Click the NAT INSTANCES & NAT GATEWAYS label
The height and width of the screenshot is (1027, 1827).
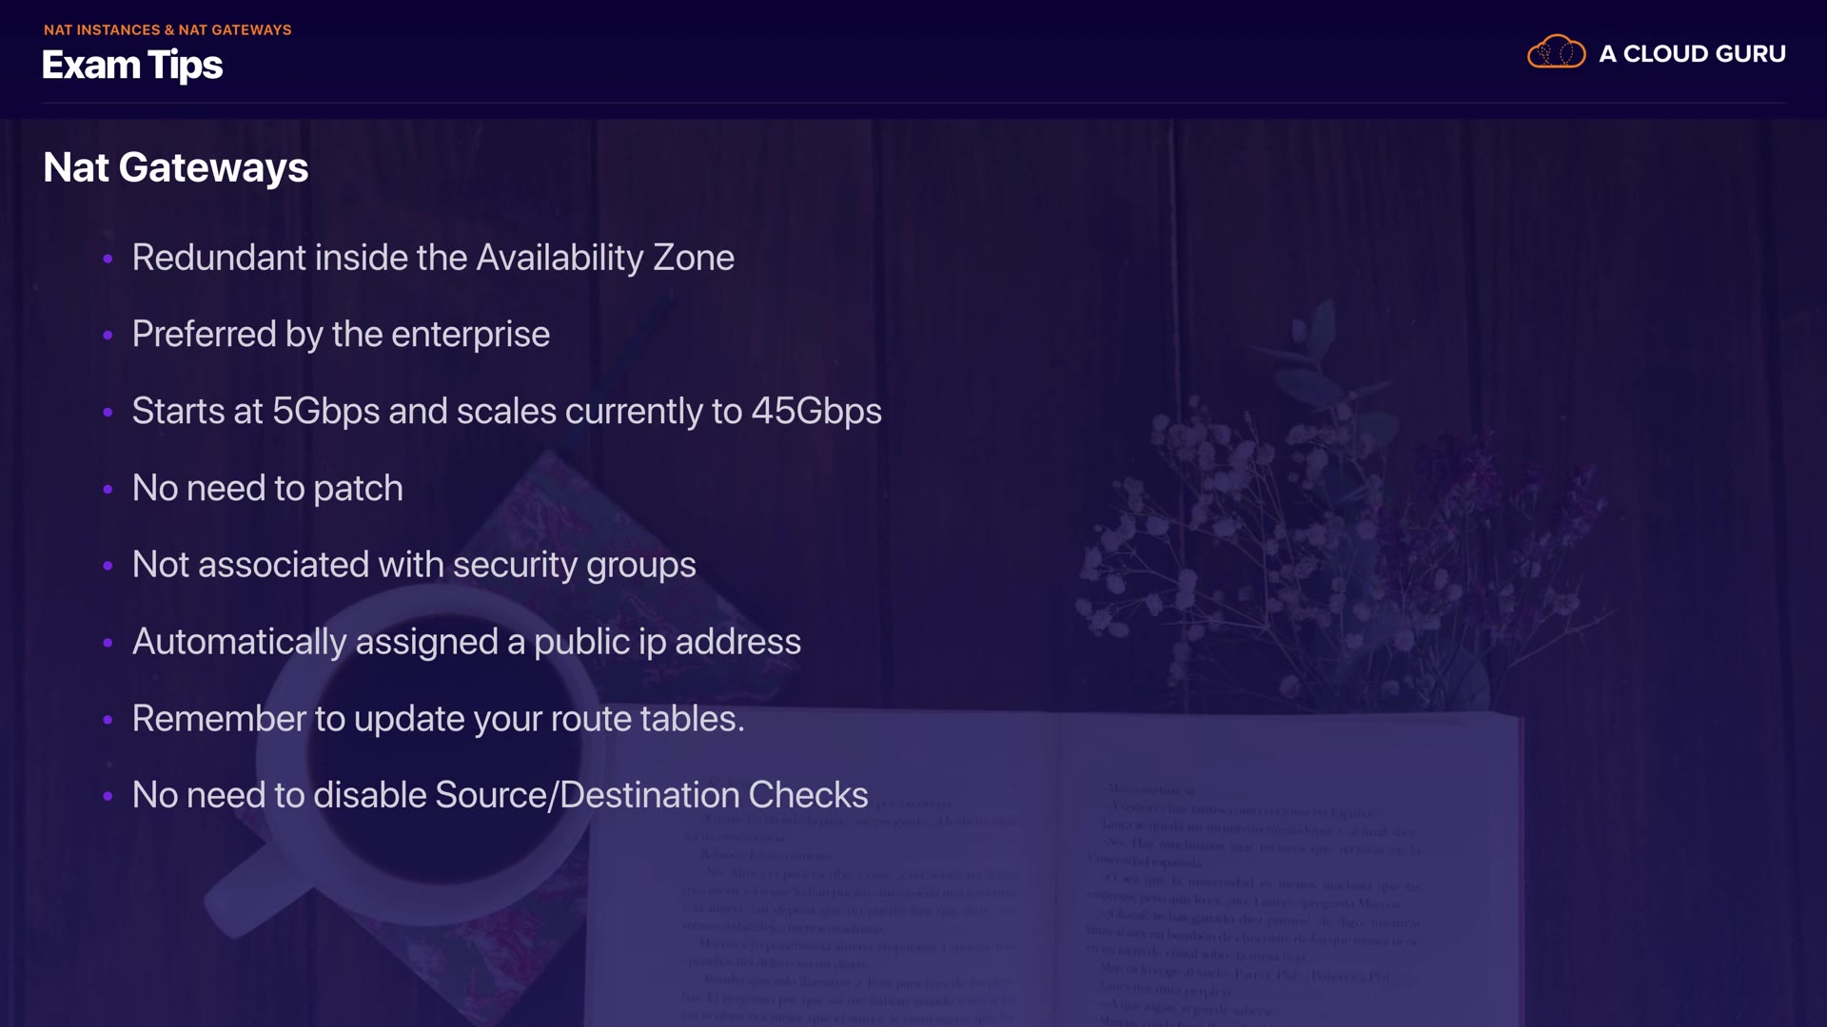167,29
